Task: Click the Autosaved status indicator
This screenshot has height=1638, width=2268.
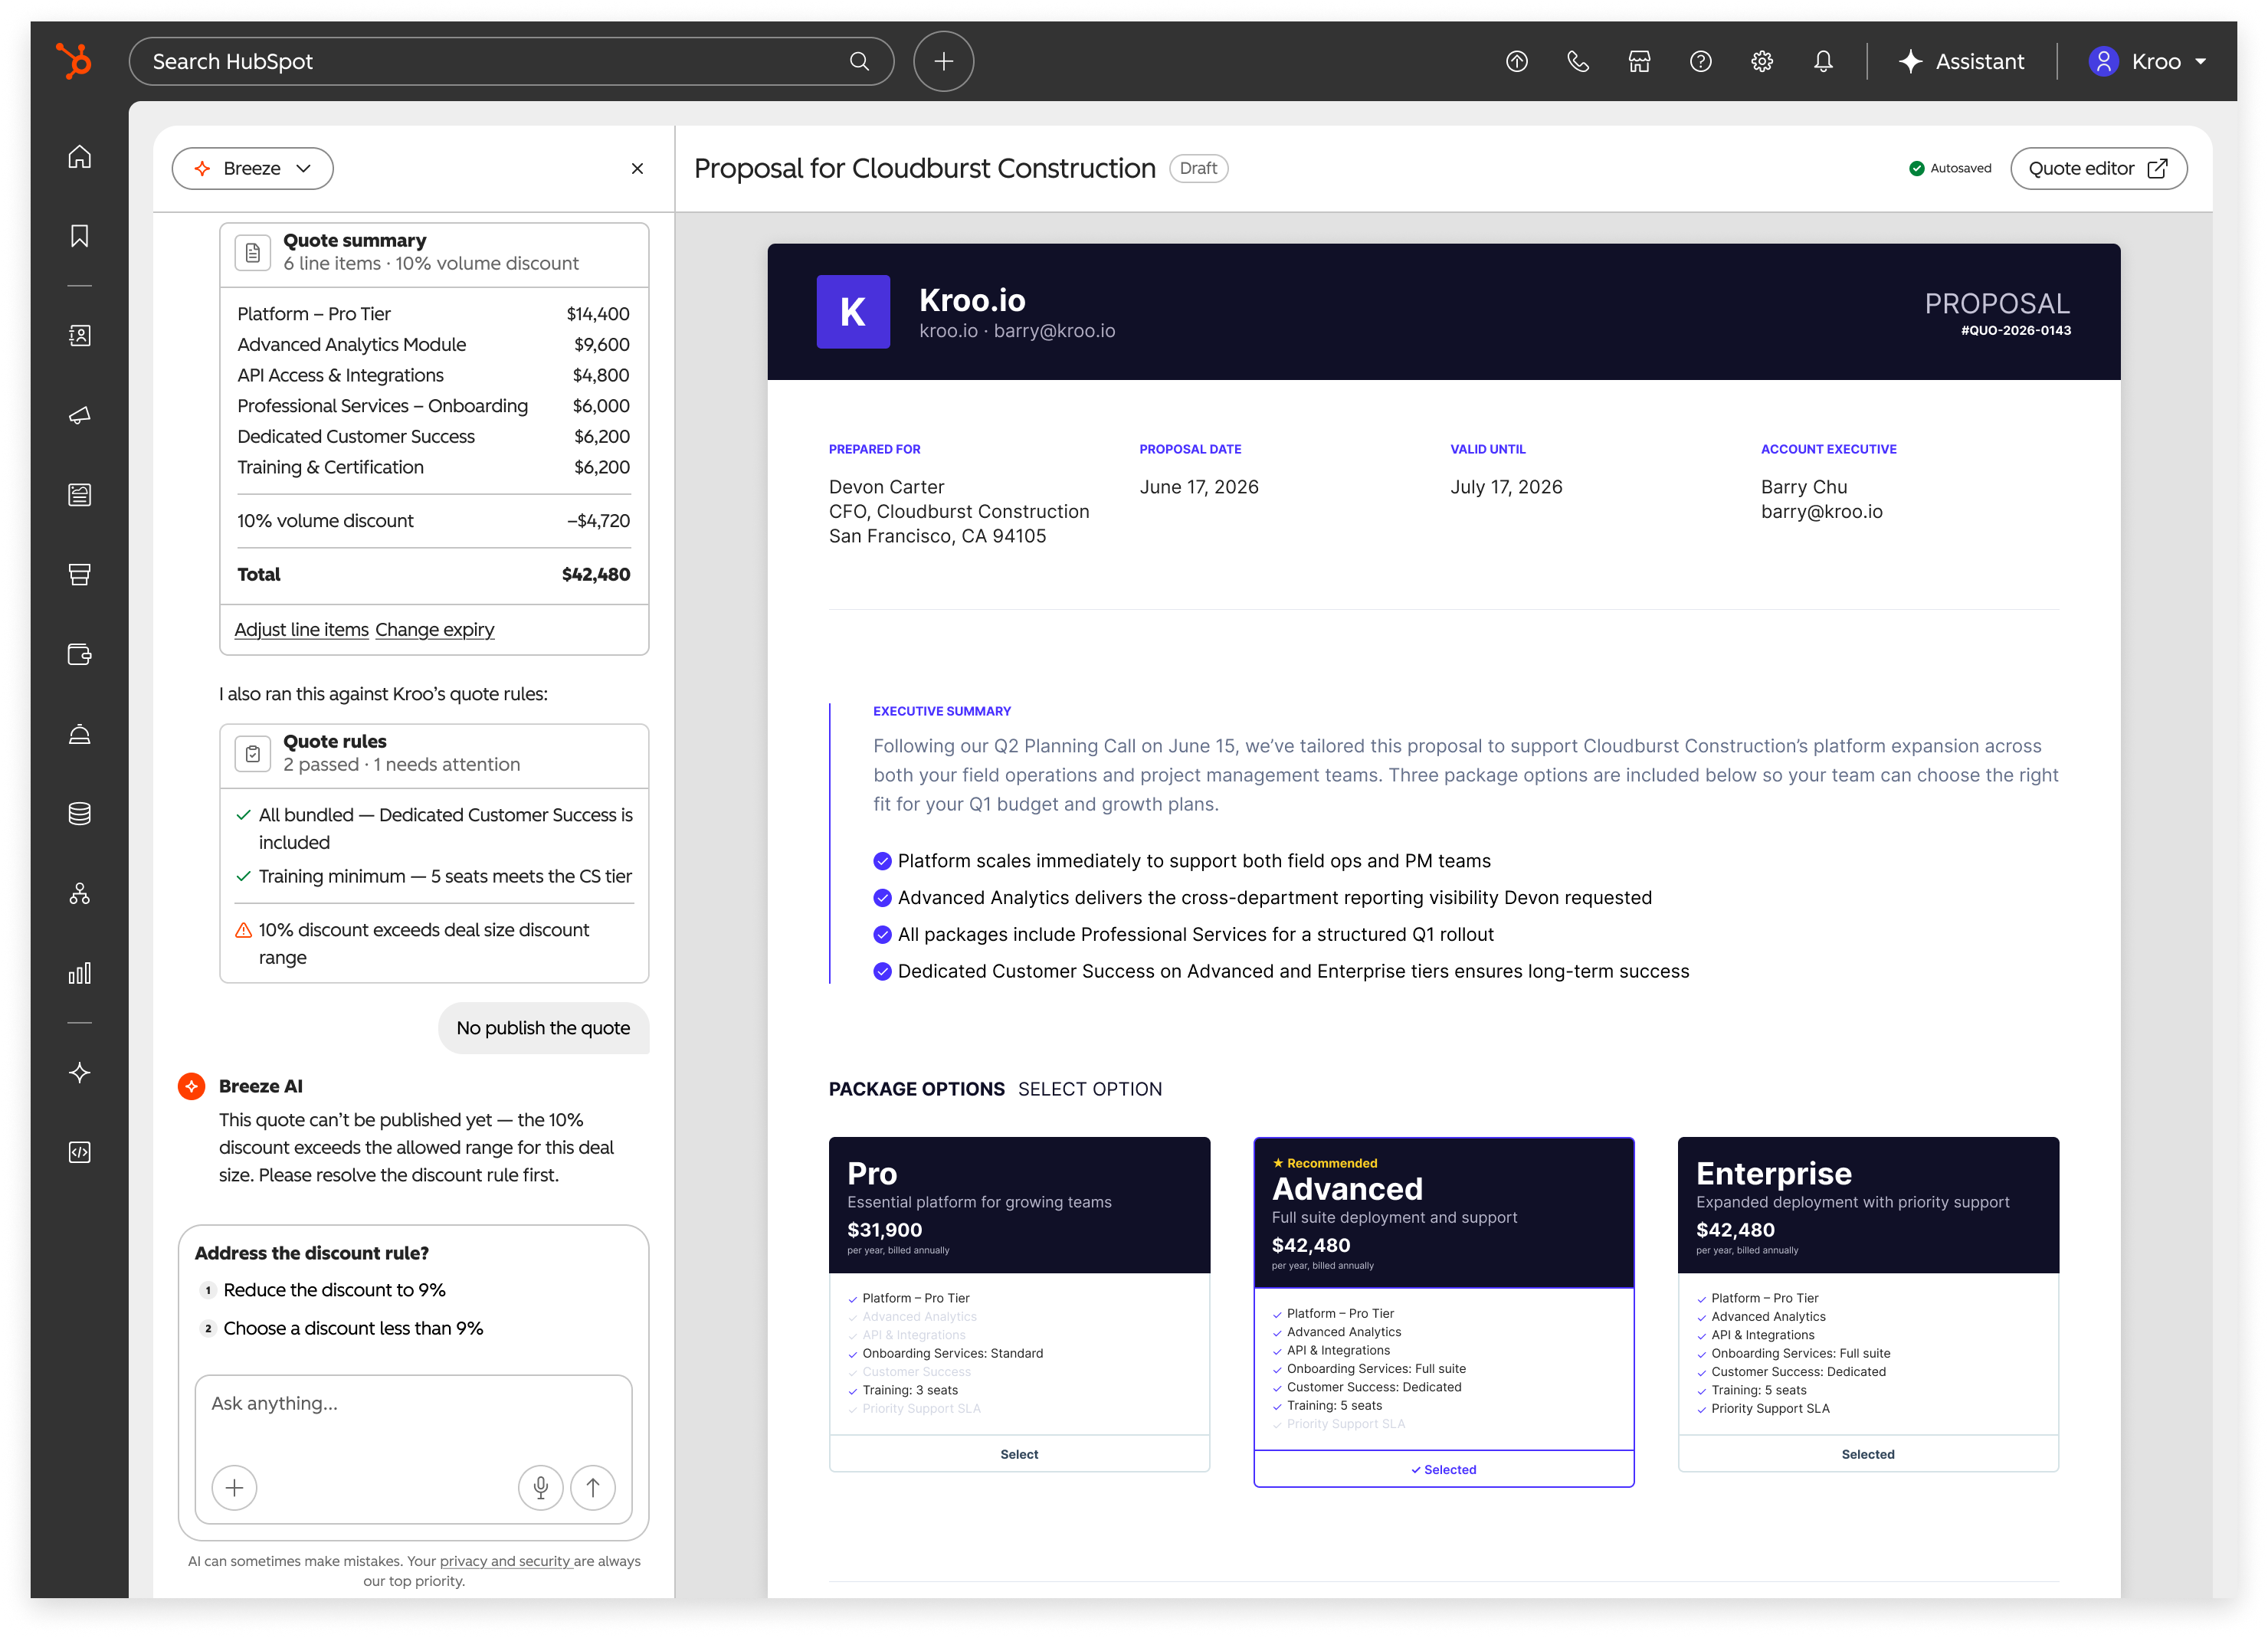Action: click(1950, 168)
